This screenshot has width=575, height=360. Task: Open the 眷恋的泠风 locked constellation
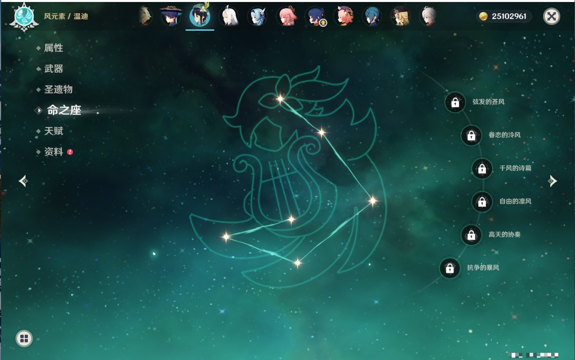(471, 136)
